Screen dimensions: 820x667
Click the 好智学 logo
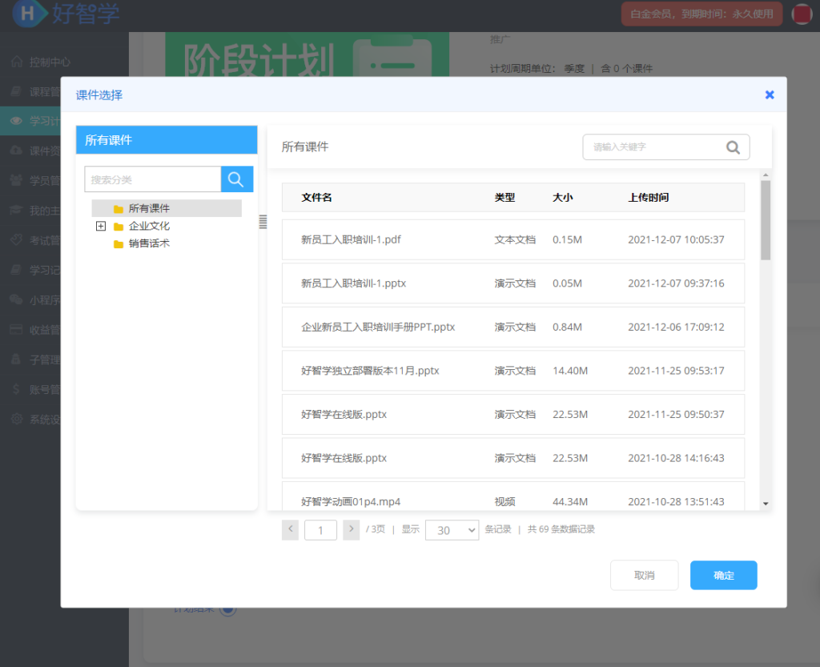66,13
